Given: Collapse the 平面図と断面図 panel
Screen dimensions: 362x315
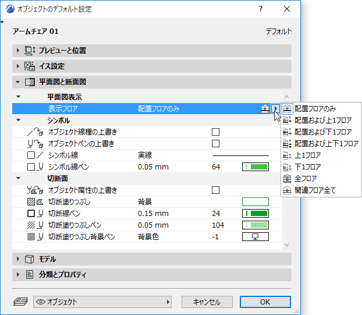Looking at the screenshot, I should (18, 82).
